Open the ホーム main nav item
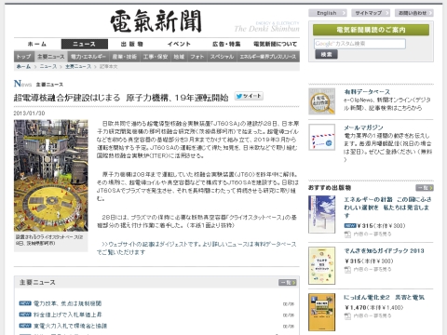The image size is (447, 335). coord(37,44)
